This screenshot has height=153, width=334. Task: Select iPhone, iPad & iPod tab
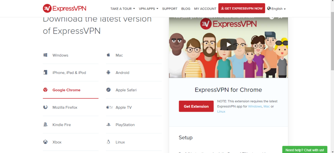[70, 73]
